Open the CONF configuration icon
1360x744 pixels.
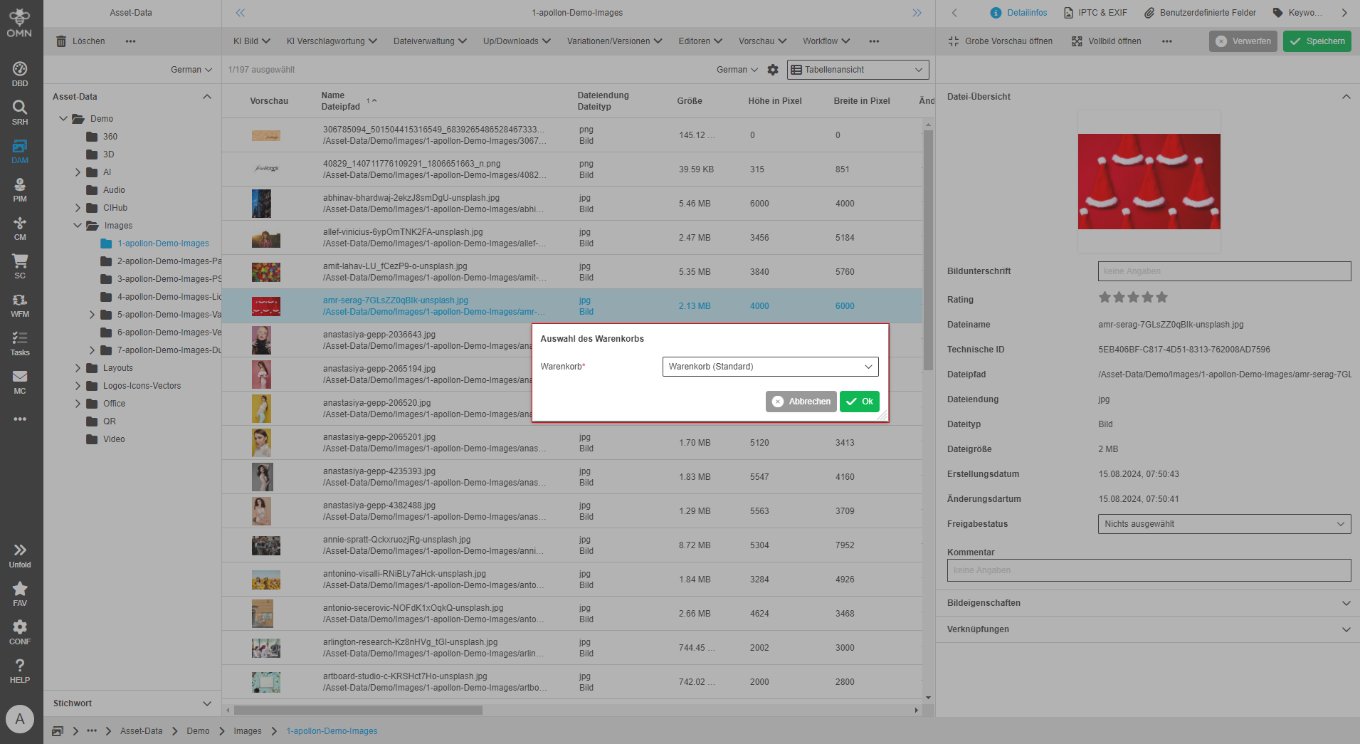[x=20, y=632]
